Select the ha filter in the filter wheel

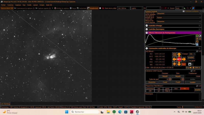tap(185, 88)
